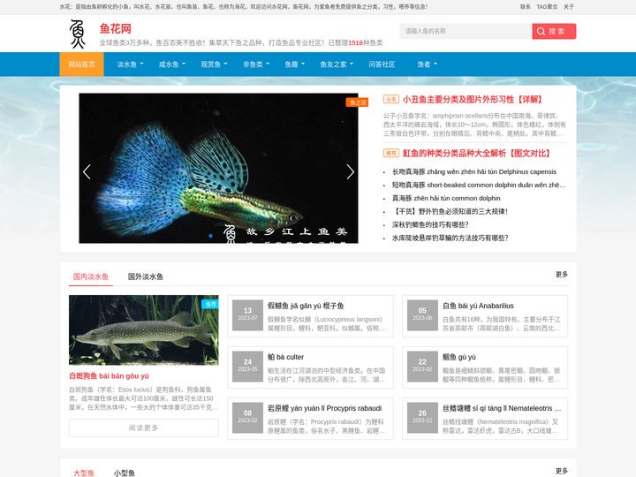636x477 pixels.
Task: Open 野外钓鱼必须知道的三大规律 article
Action: [450, 211]
